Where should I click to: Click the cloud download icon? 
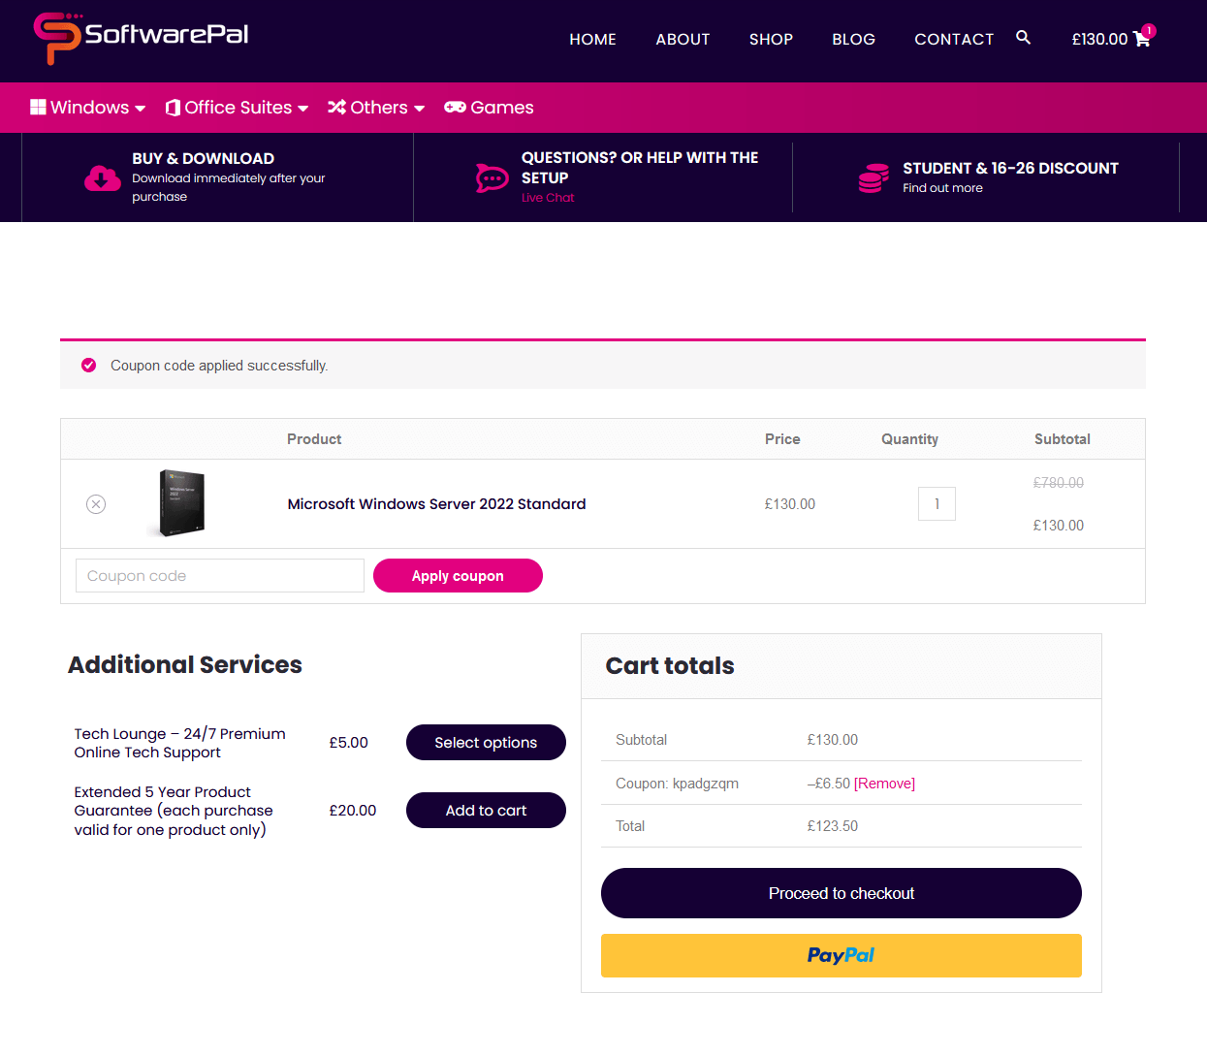coord(103,178)
